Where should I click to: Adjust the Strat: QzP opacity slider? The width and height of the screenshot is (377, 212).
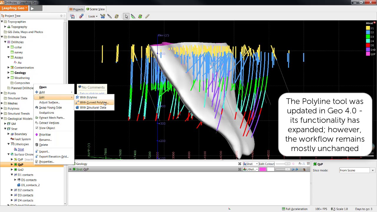[x=288, y=169]
